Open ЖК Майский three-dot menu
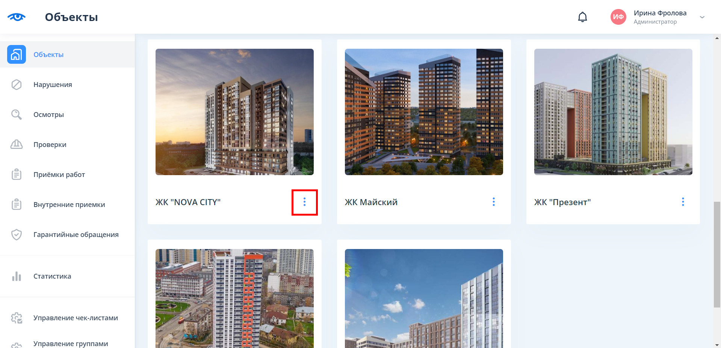 pos(494,202)
